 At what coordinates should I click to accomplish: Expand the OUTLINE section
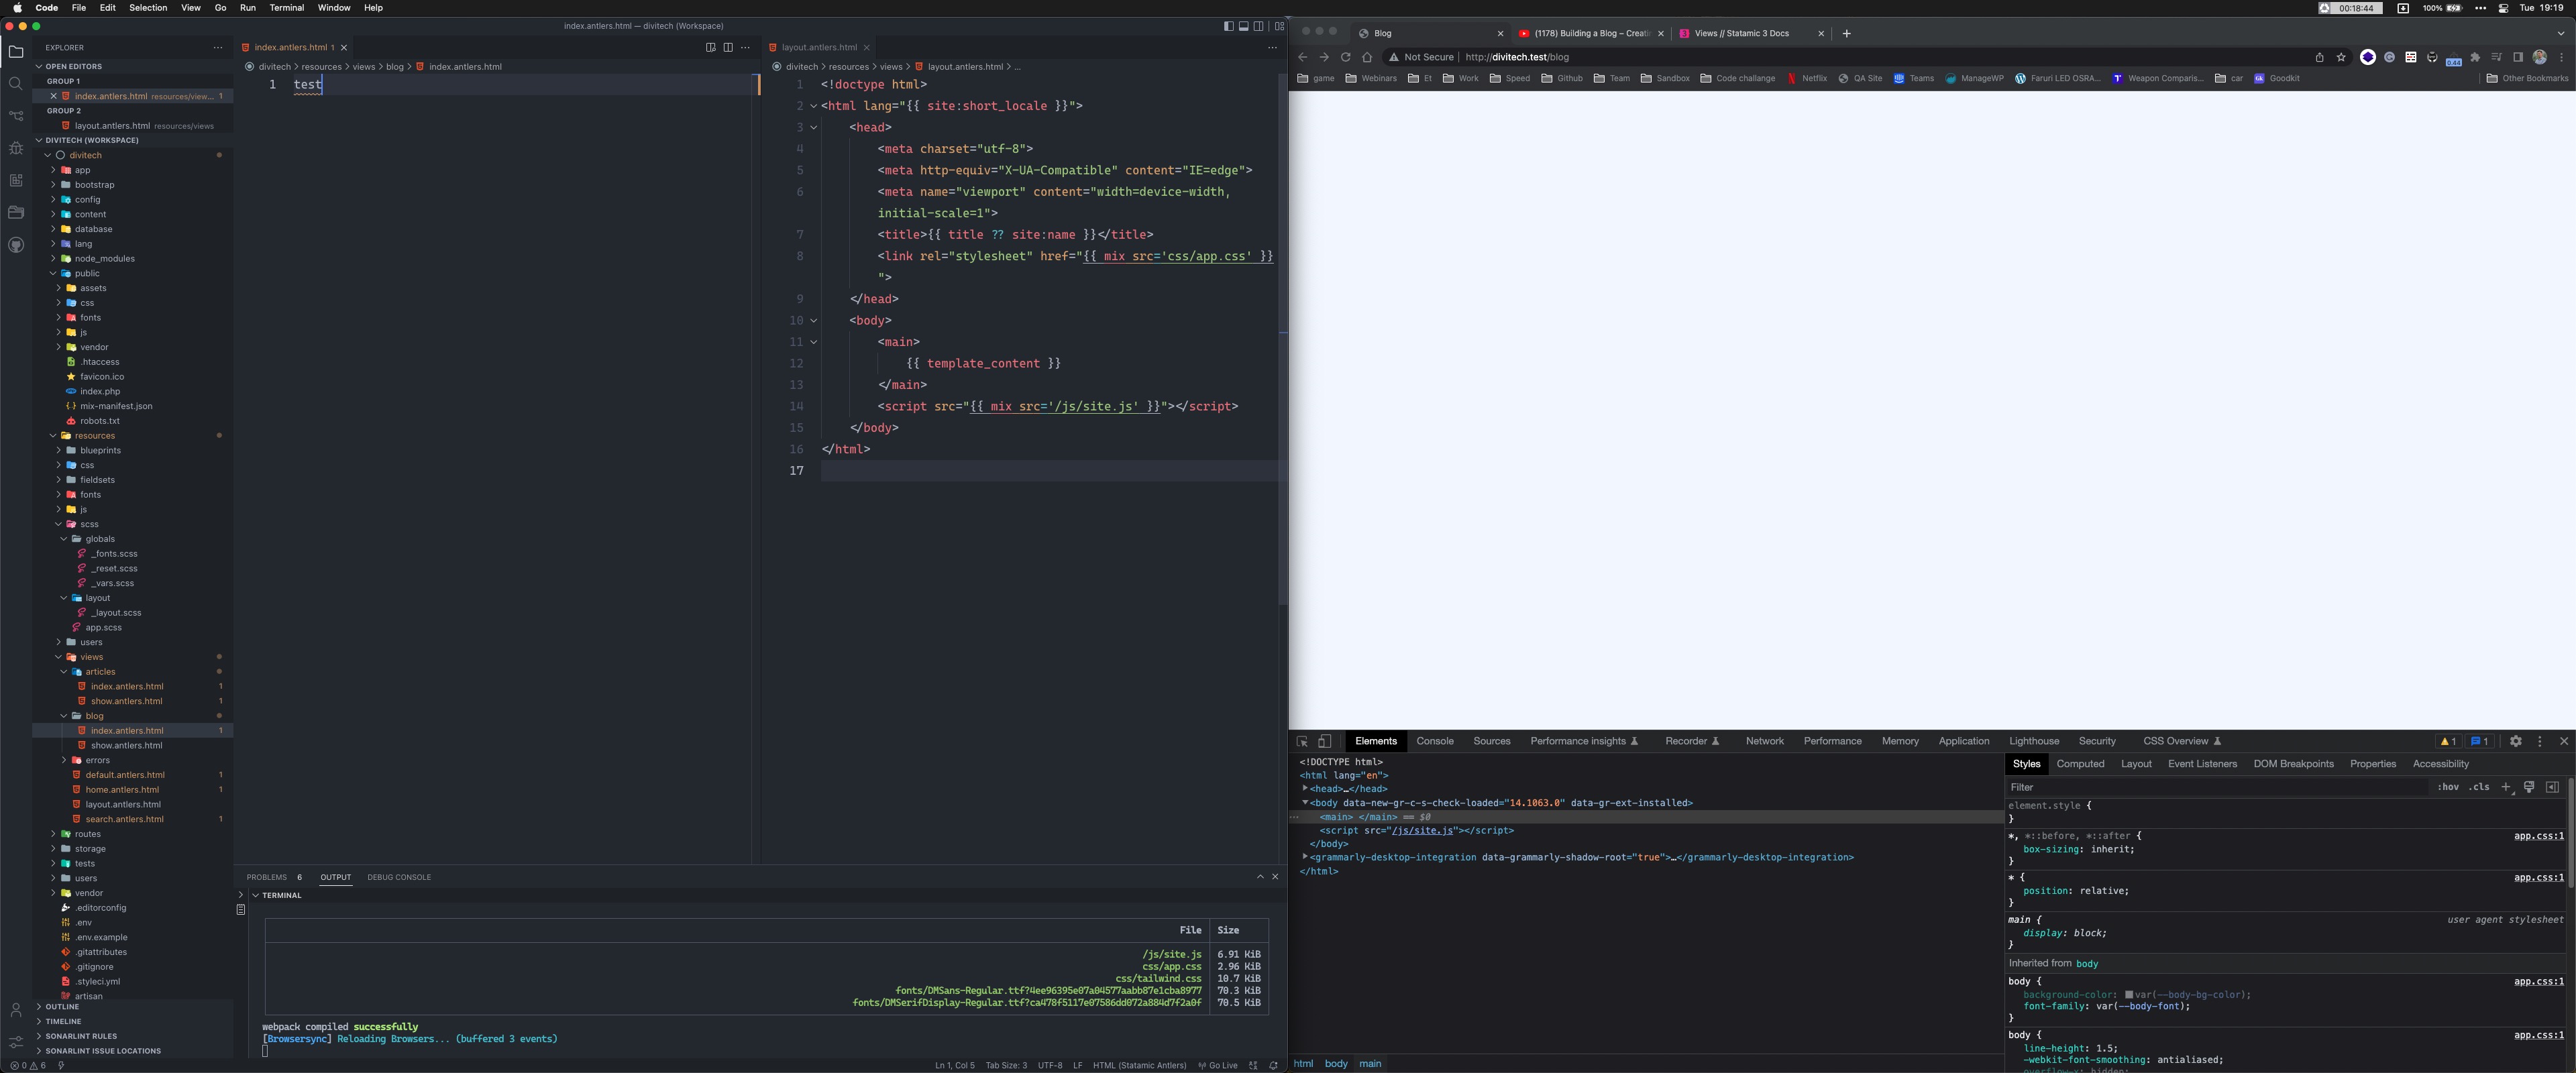pos(61,1007)
